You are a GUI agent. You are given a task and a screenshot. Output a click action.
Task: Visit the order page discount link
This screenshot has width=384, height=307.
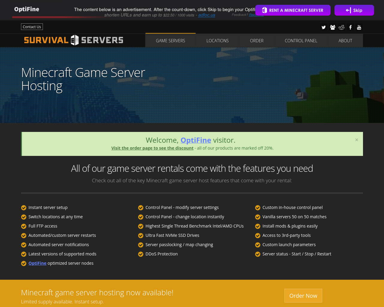(x=152, y=148)
